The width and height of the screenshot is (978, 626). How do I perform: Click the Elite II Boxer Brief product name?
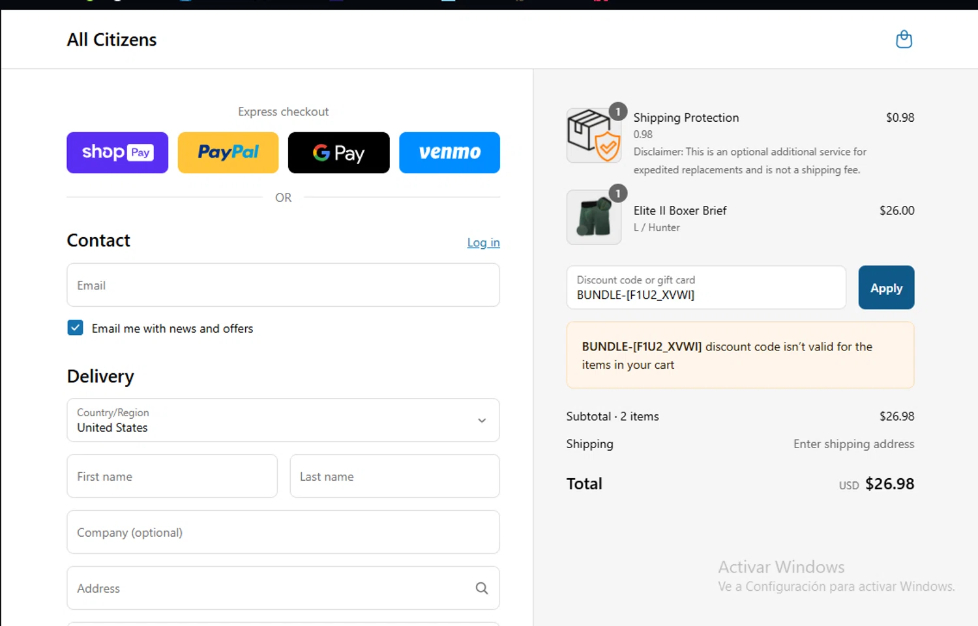pos(680,210)
